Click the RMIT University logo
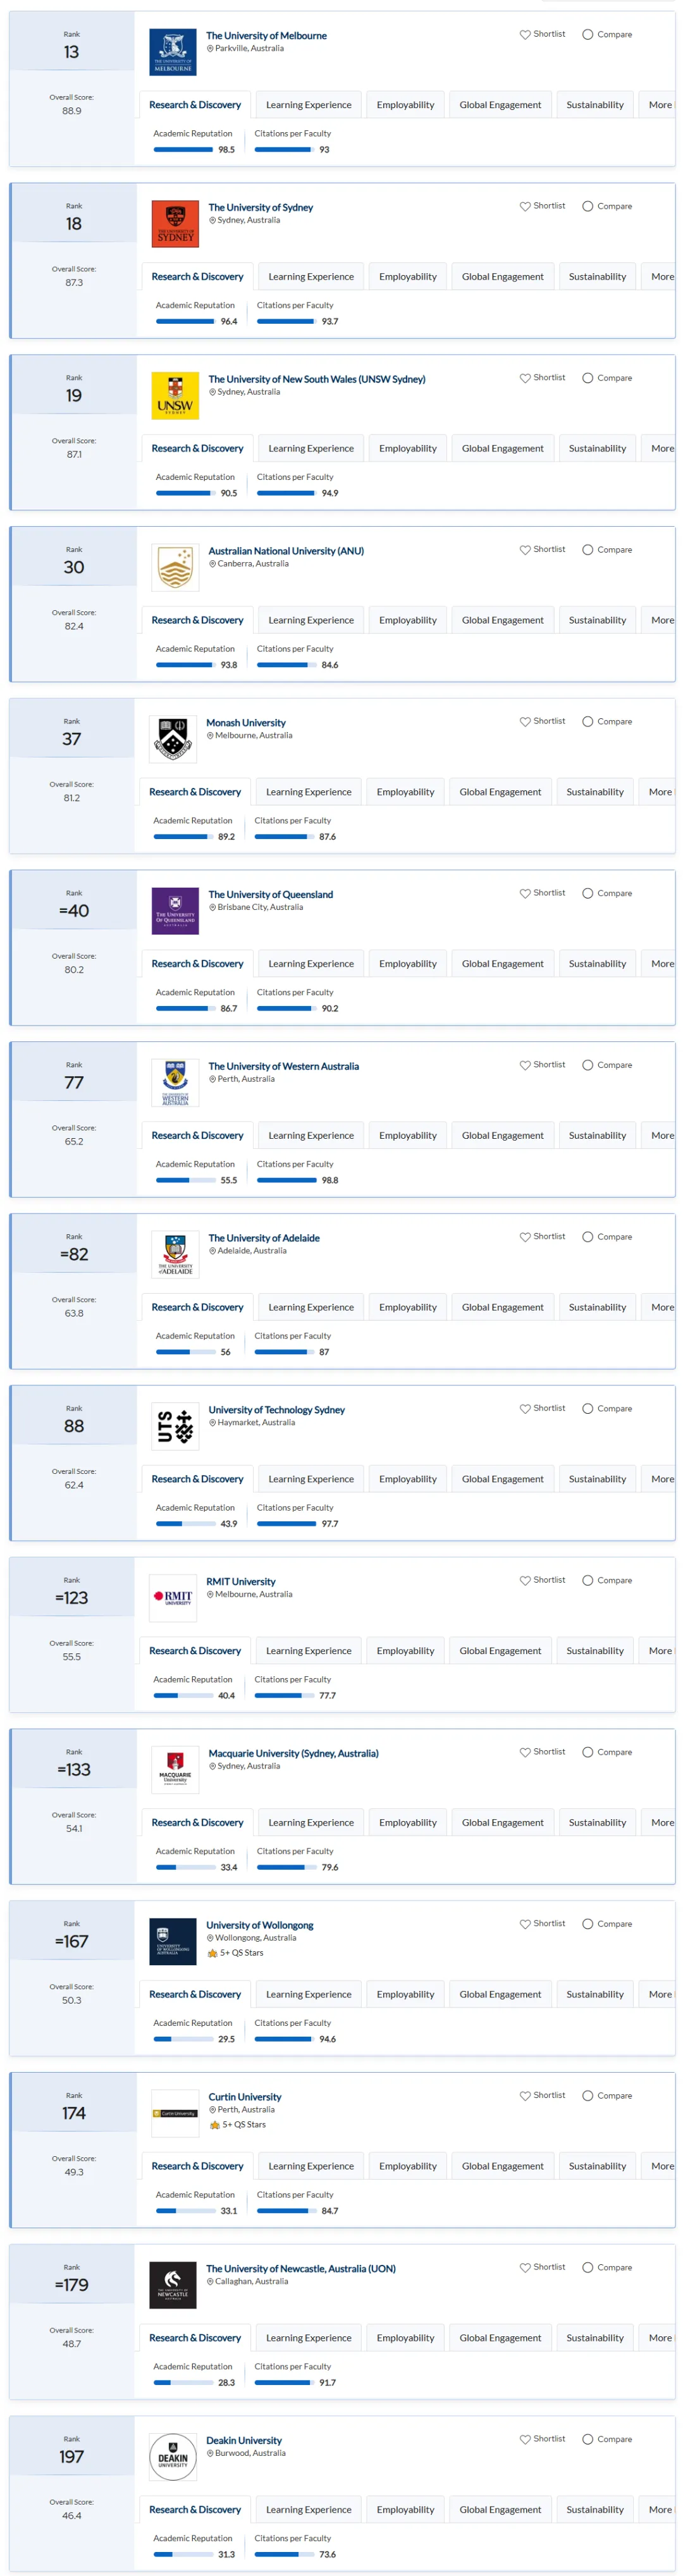683x2576 pixels. [173, 1598]
